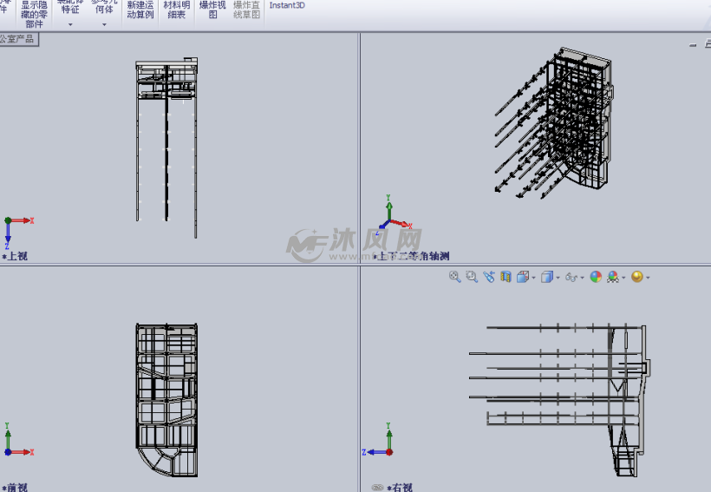Switch to the 办公室产品 tab
The height and width of the screenshot is (492, 711).
coord(18,39)
